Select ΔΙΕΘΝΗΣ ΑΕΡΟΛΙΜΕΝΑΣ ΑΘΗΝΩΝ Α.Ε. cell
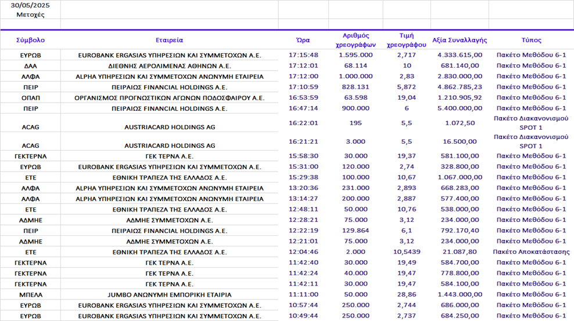Image resolution: width=574 pixels, height=321 pixels. click(x=170, y=66)
